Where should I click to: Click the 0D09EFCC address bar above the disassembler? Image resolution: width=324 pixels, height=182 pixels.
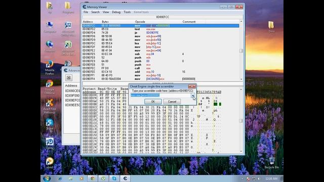[163, 17]
